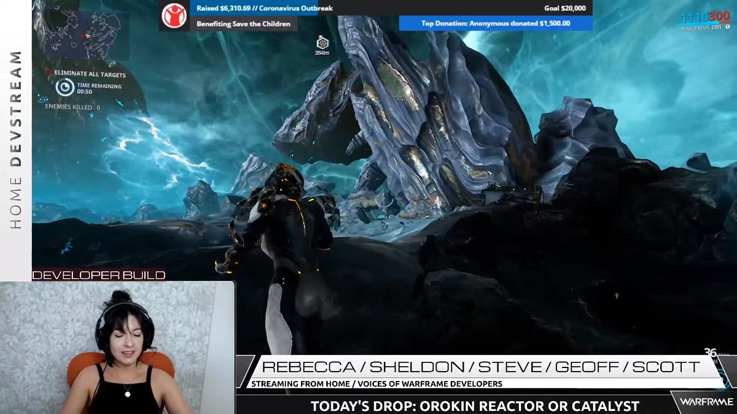Image resolution: width=737 pixels, height=414 pixels.
Task: Click the '00:50' countdown value
Action: click(x=85, y=93)
